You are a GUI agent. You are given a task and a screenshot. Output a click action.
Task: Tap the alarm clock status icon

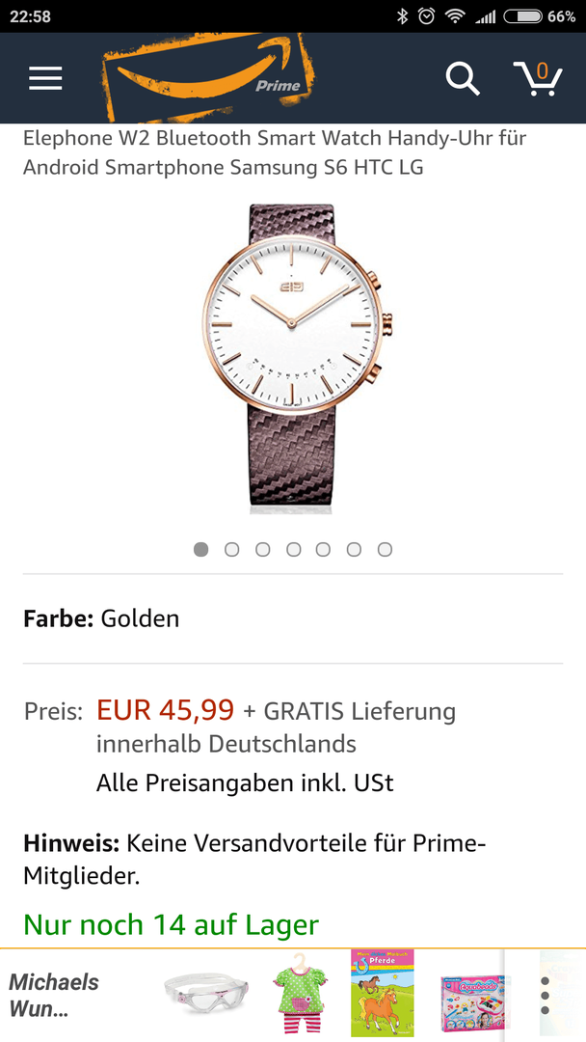(427, 16)
